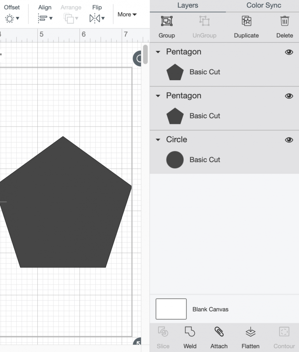299x352 pixels.
Task: Expand the Align dropdown arrow
Action: 51,18
